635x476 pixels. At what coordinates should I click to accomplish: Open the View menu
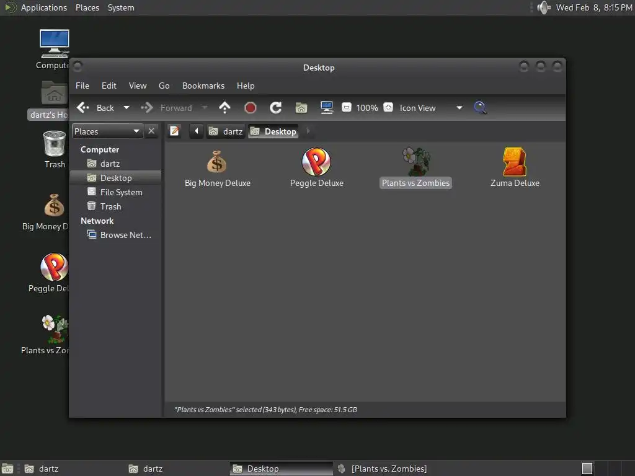tap(138, 86)
